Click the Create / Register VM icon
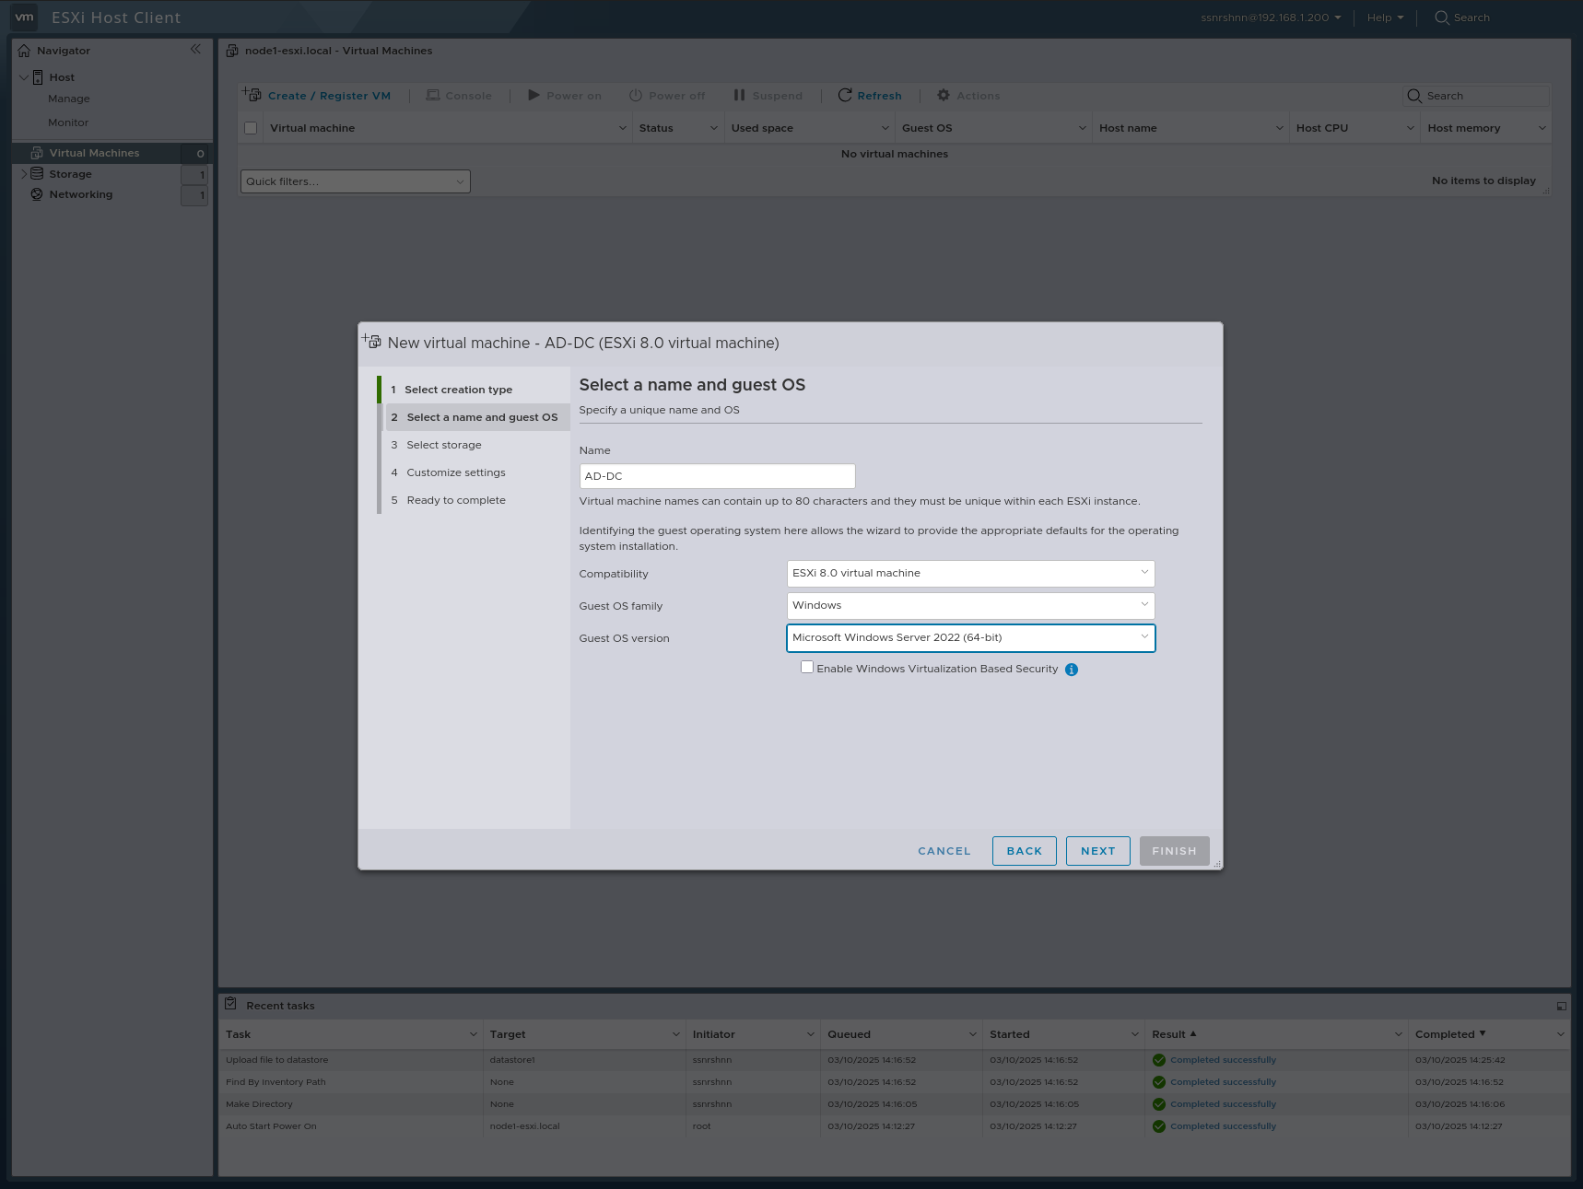Screen dimensions: 1583x1189 251,94
